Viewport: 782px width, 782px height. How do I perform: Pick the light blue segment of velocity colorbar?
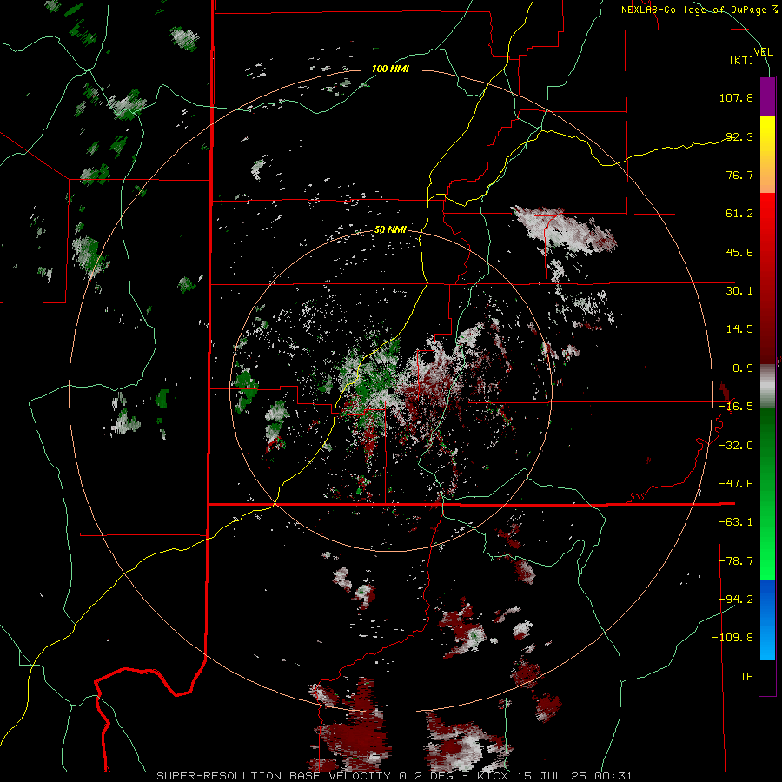pos(767,640)
